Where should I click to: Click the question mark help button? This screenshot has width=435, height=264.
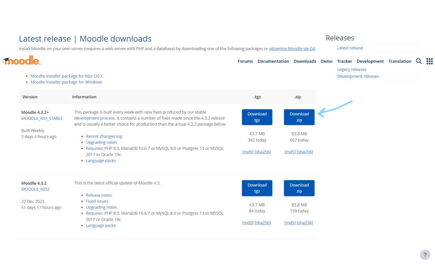tap(425, 255)
